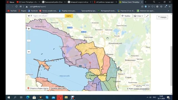178x100 pixels.
Task: Open the VPN globe extension icon
Action: tap(157, 7)
